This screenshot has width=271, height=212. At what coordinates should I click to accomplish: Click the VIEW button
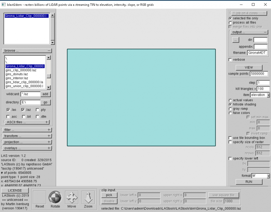point(249,67)
